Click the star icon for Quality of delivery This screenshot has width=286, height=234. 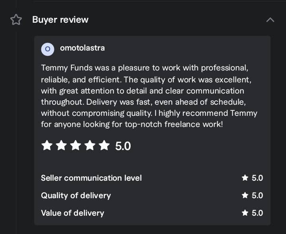(x=245, y=195)
